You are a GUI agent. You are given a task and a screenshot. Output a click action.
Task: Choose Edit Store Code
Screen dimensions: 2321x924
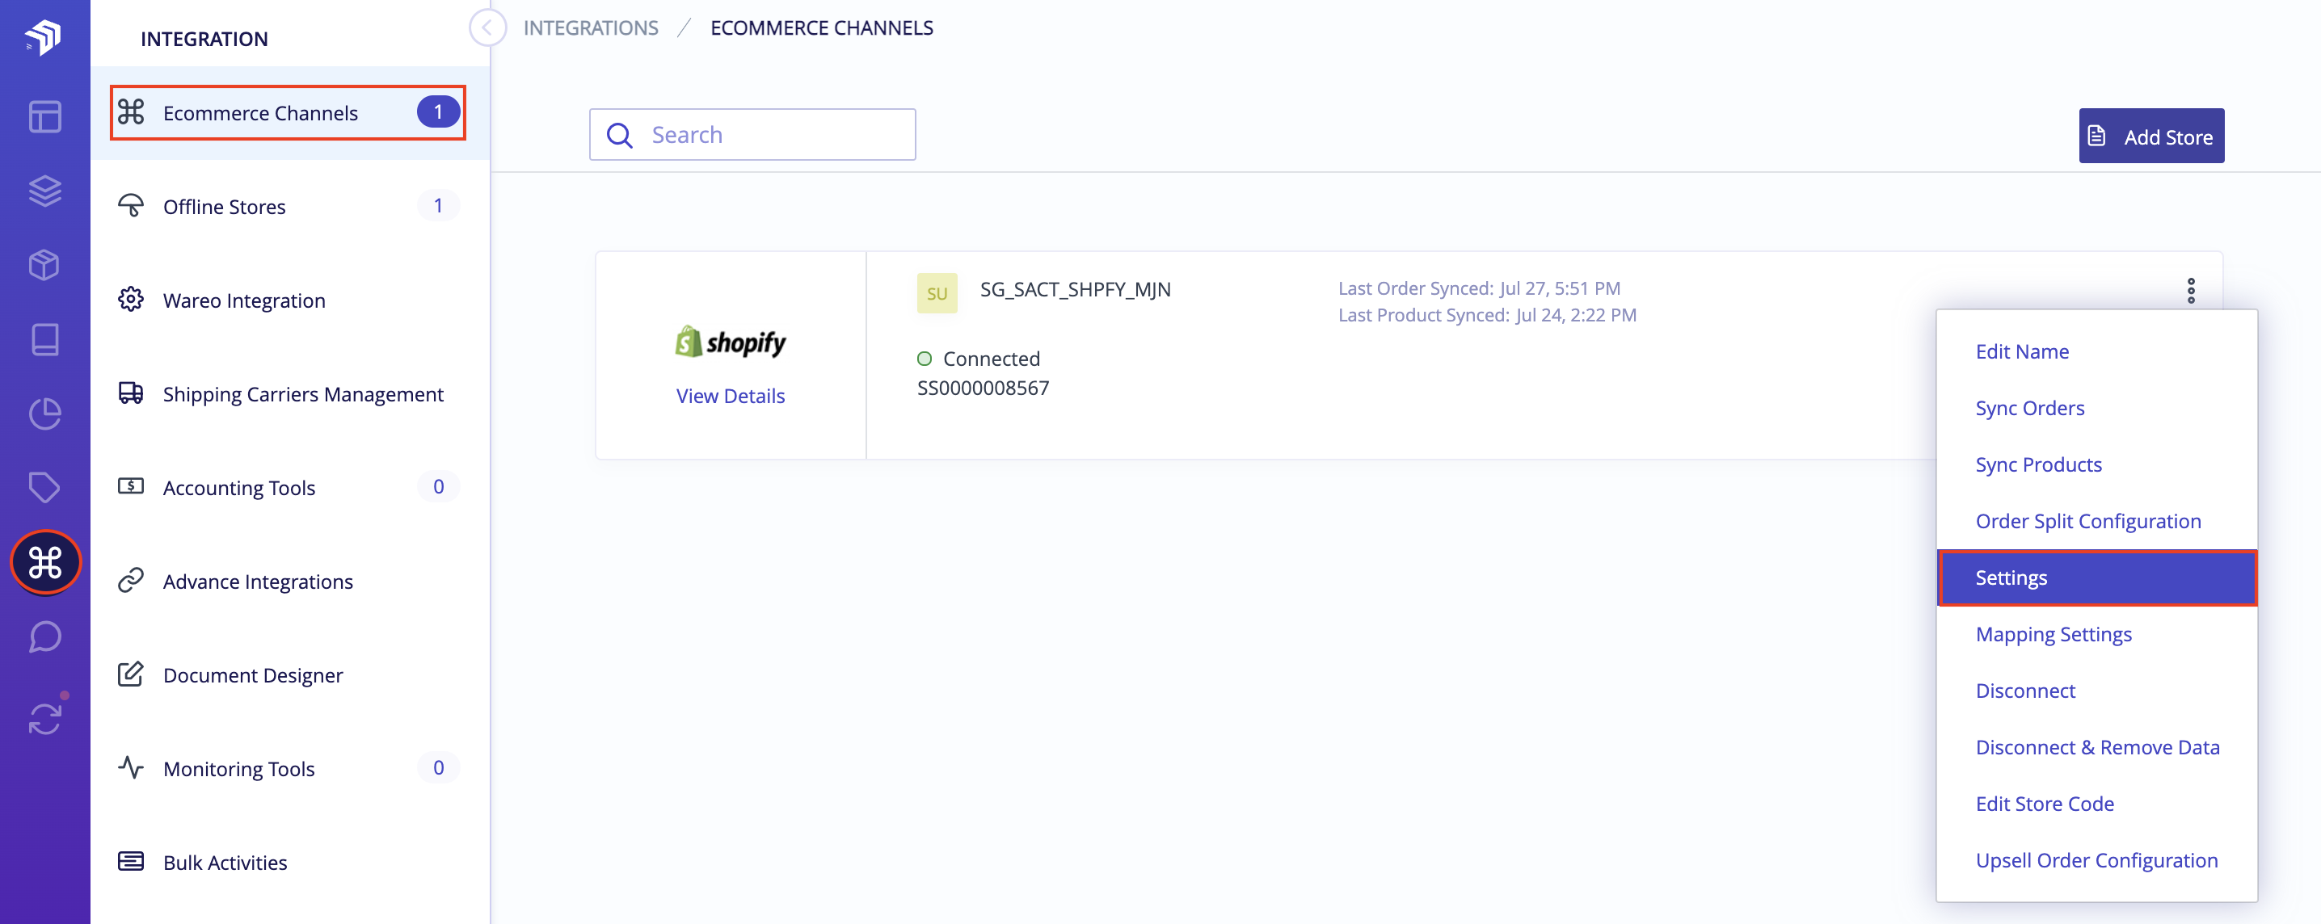pos(2096,804)
